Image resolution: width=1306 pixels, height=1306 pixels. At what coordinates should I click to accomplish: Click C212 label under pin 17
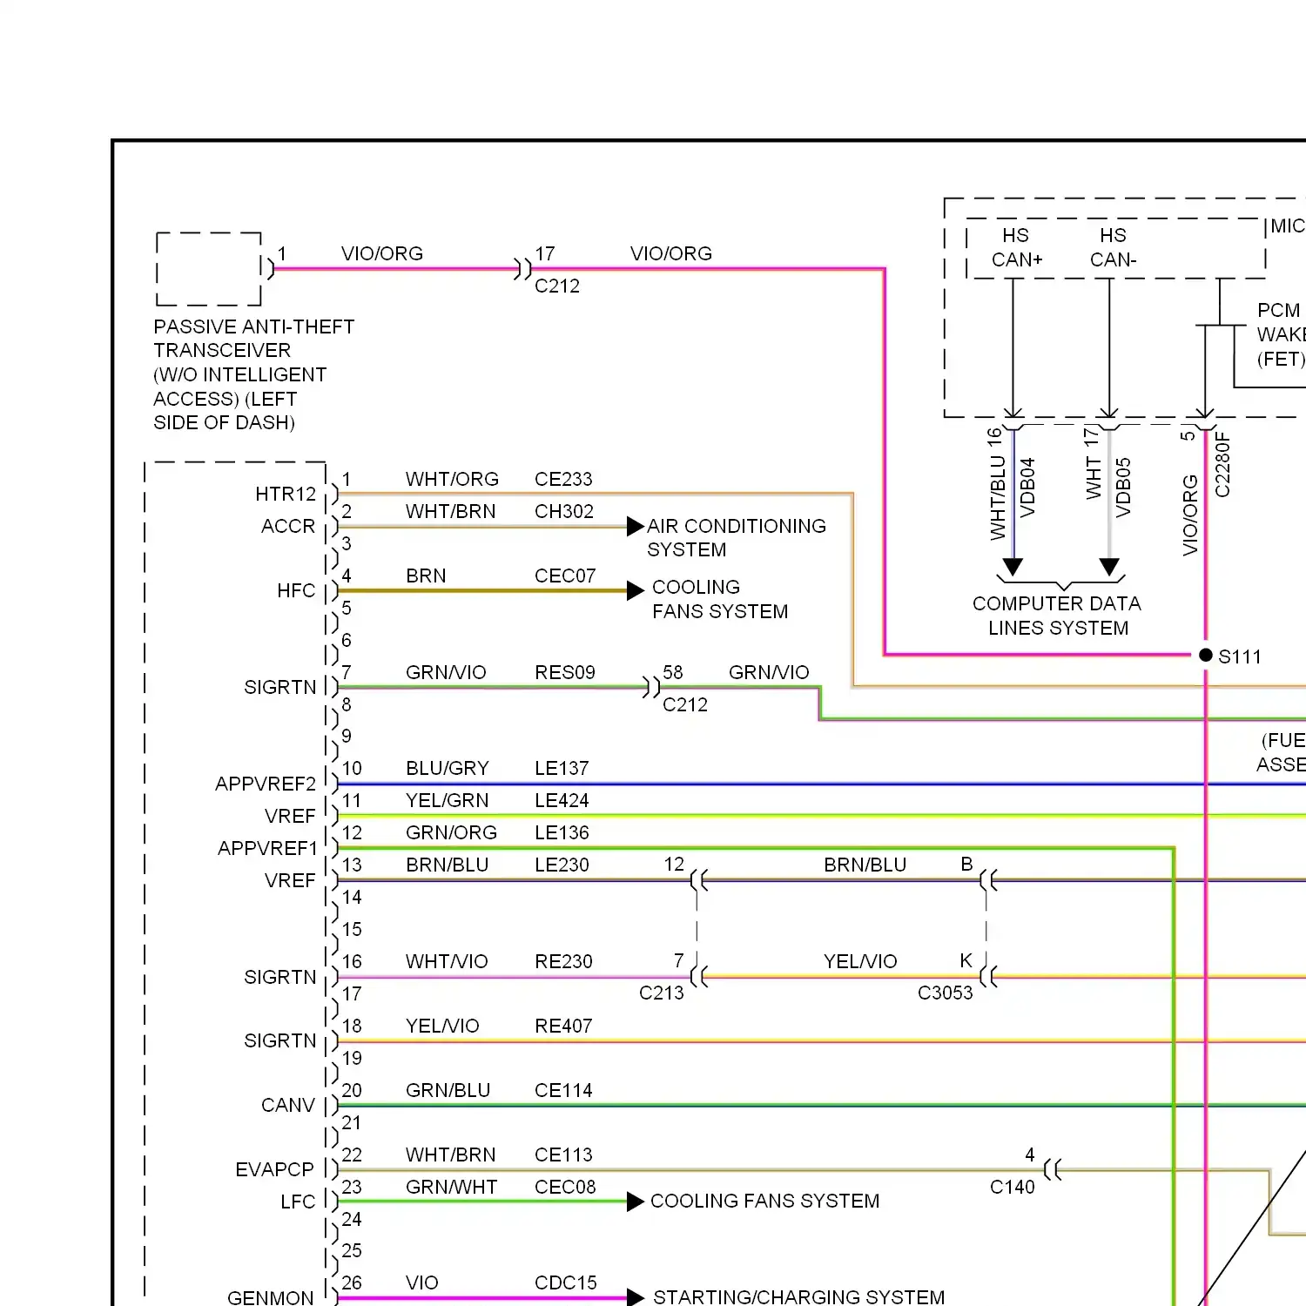(x=557, y=286)
